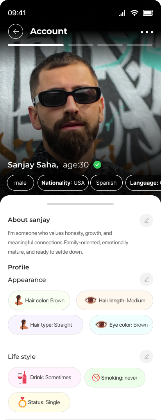Tap the ring icon in Status chip

point(22,402)
